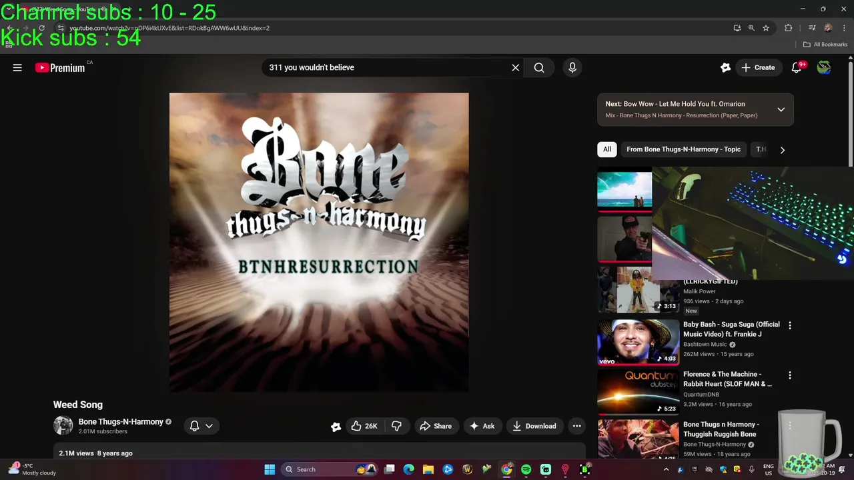Open the weather widget '-5°C Mostly cloudy'

[32, 469]
